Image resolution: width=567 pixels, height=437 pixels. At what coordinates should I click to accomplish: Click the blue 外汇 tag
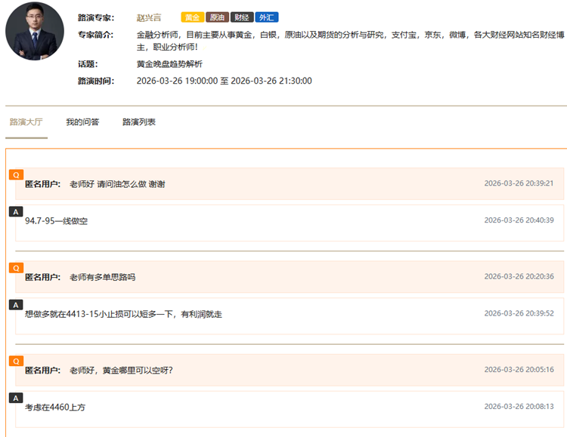[267, 17]
